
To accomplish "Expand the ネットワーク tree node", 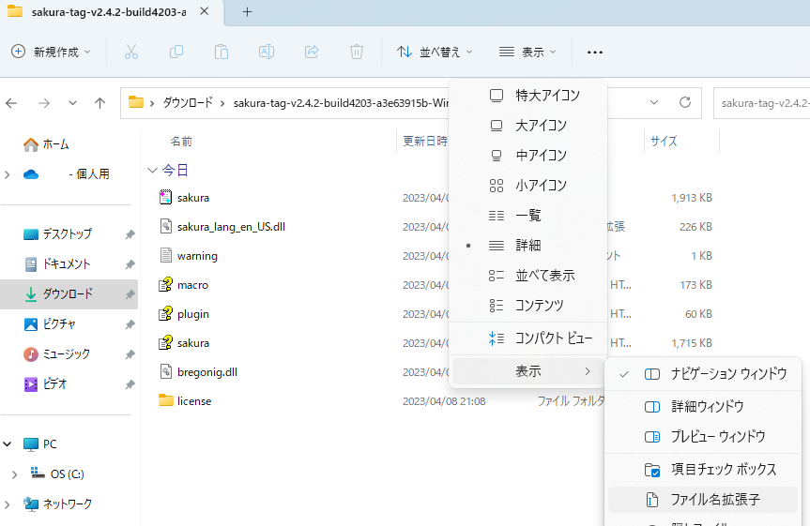I will point(8,503).
